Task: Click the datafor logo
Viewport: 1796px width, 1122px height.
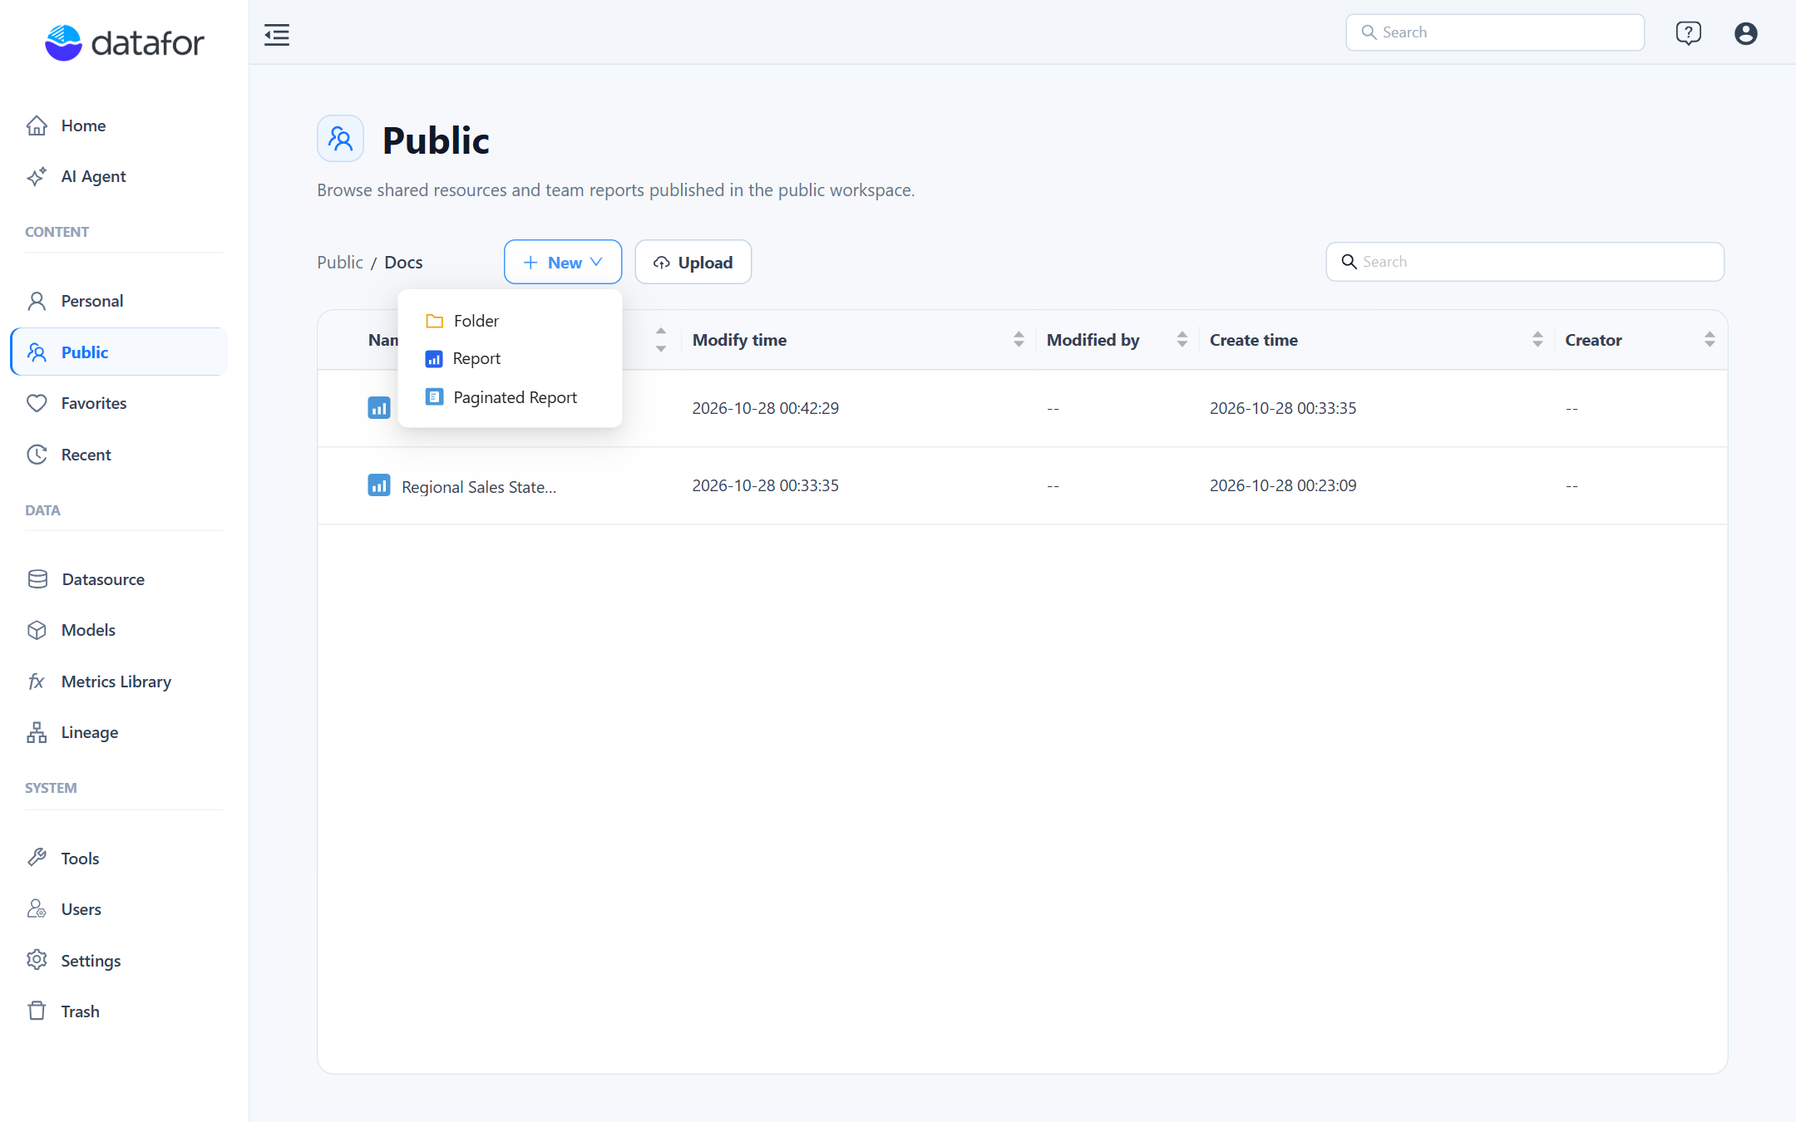Action: click(124, 42)
